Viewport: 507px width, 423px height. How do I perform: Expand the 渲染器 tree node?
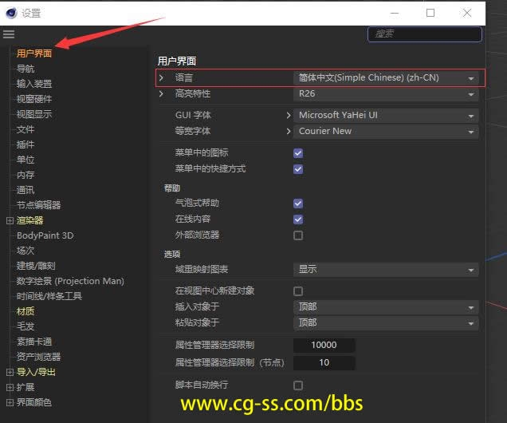click(x=10, y=220)
